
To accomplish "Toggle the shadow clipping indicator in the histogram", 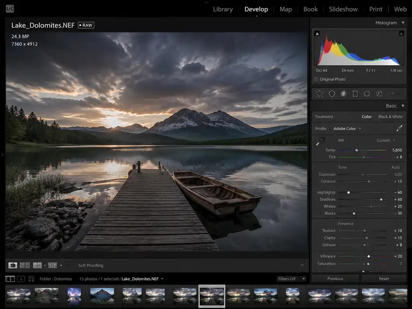I will pos(317,34).
